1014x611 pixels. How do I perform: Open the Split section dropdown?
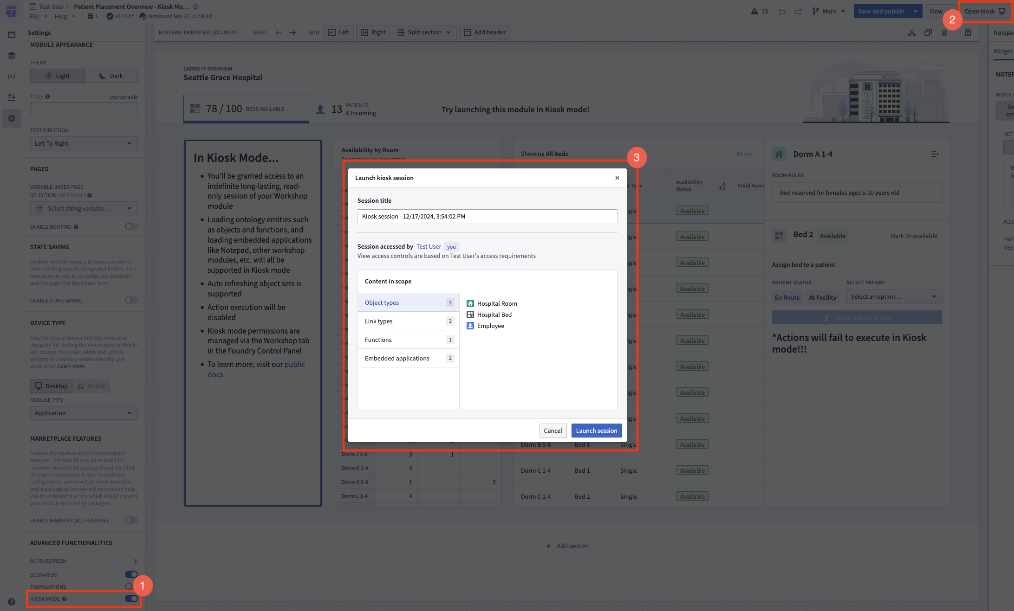(424, 32)
